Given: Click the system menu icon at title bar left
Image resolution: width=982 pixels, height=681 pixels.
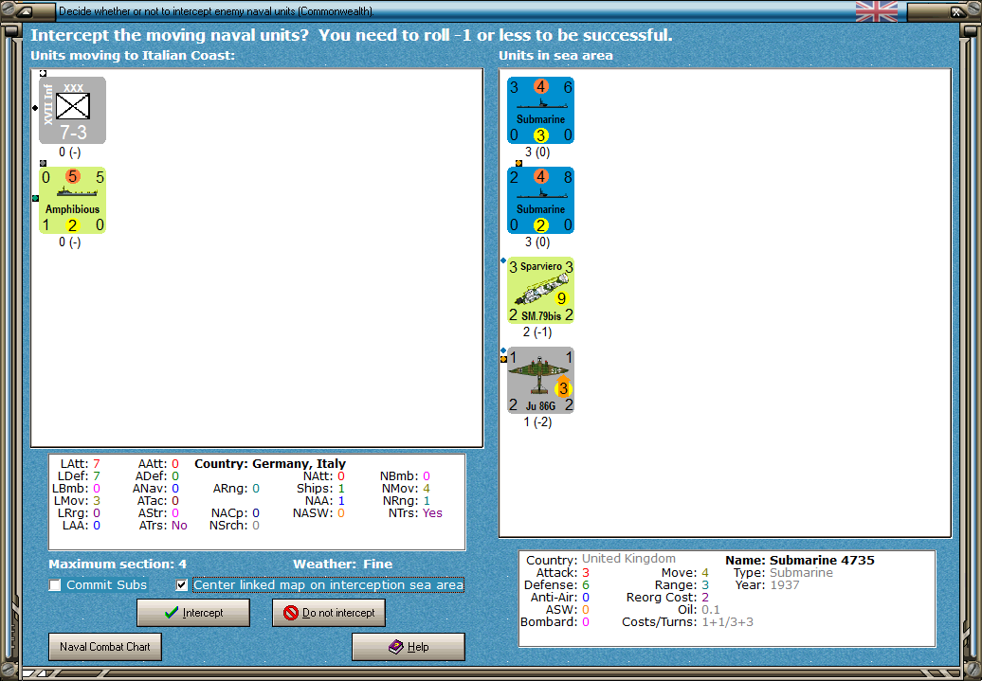Looking at the screenshot, I should coord(25,11).
